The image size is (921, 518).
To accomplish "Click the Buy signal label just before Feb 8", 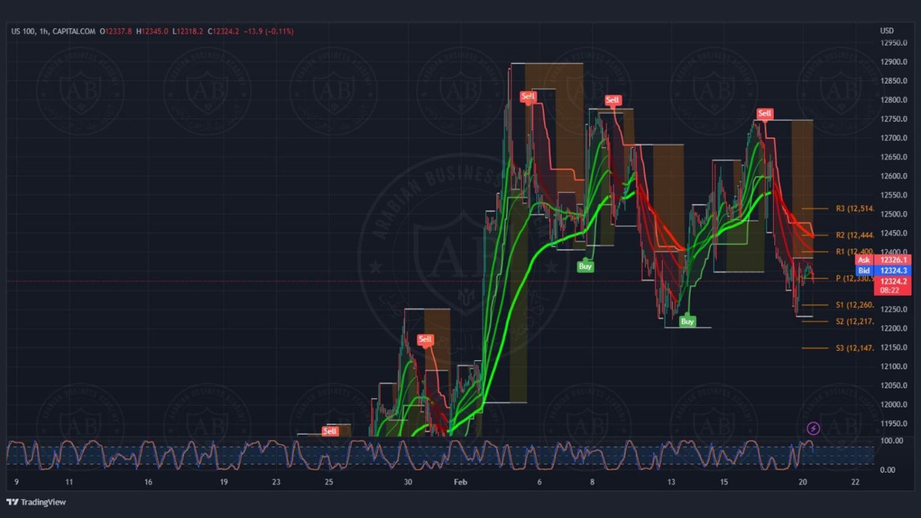I will 585,266.
